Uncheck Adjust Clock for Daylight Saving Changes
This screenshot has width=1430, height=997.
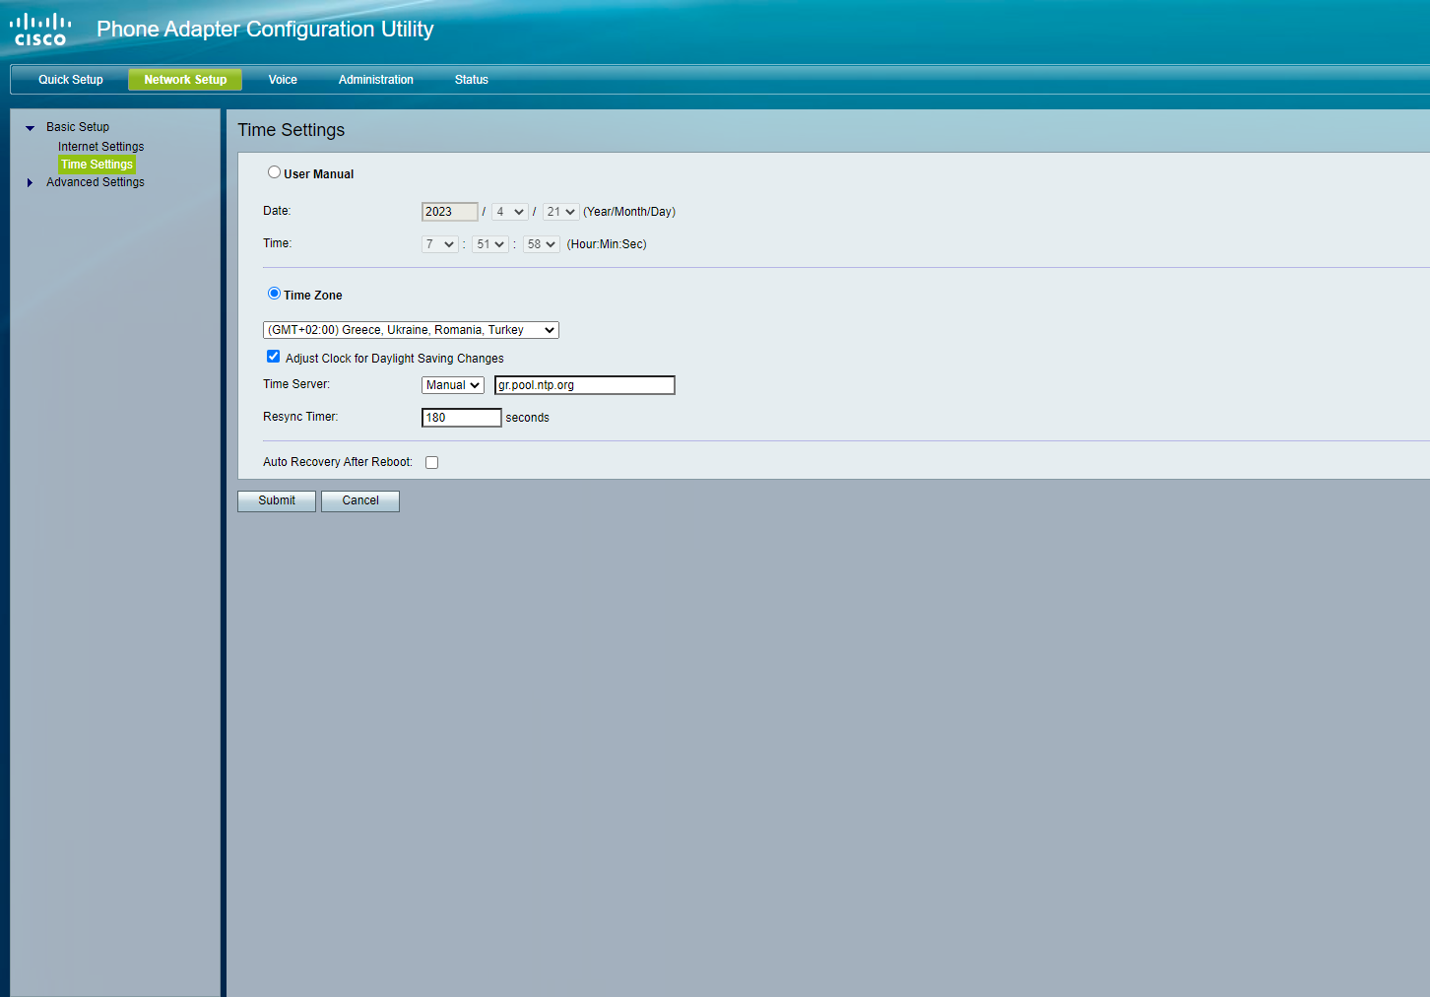(273, 357)
